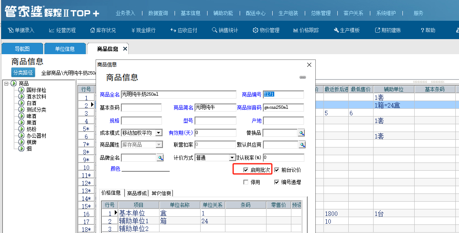Select the 价格信息 tab in dialog
The image size is (459, 233).
111,193
